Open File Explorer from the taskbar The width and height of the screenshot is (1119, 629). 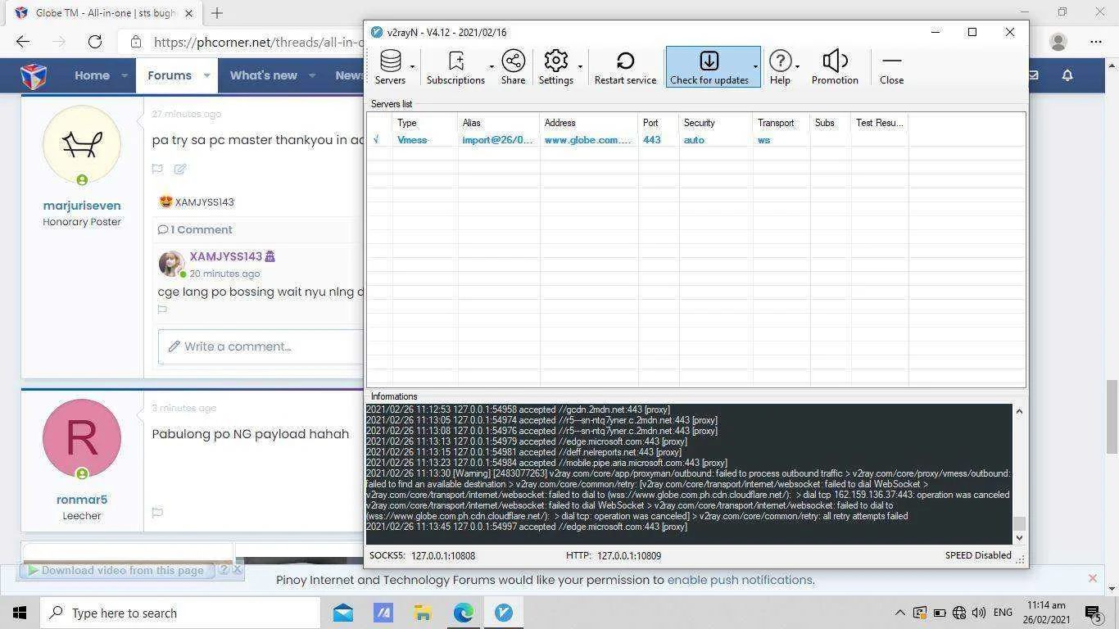(423, 613)
